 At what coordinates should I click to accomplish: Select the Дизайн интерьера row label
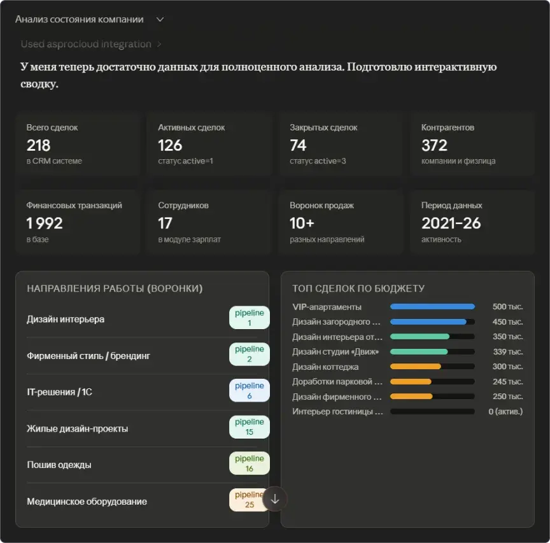pyautogui.click(x=66, y=319)
